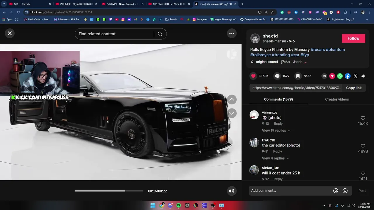Open the three-dot more options menu

(232, 33)
